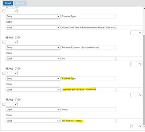
Task: Click the vertical scrollbar thumb
Action: tap(144, 80)
